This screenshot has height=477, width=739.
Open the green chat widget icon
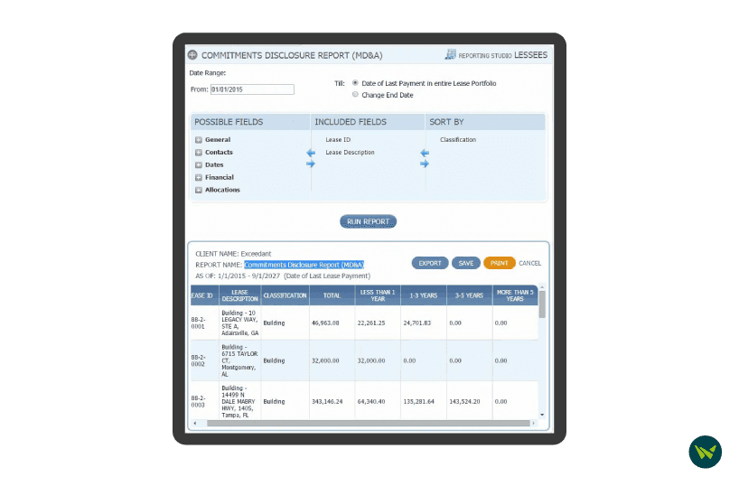coord(705,452)
